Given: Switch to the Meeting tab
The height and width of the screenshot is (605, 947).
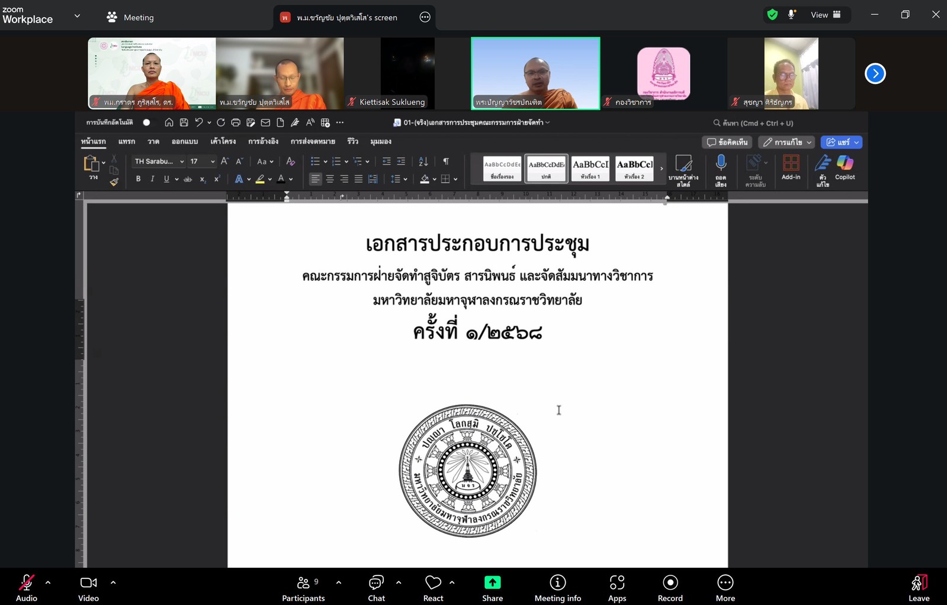Looking at the screenshot, I should 130,18.
